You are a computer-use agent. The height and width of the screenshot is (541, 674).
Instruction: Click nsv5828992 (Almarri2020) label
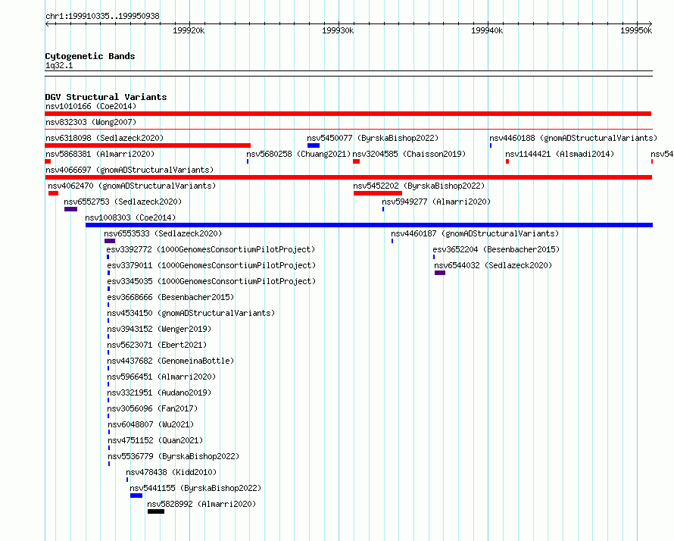[201, 504]
